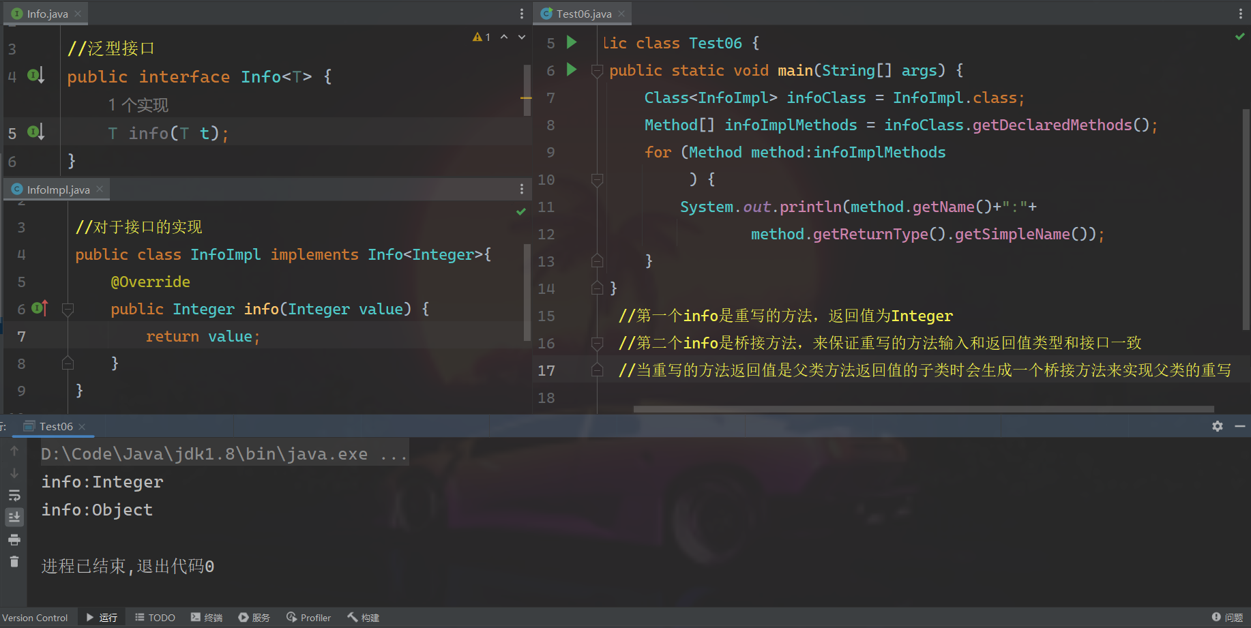Go to next highlighted problem in Info.java
The image size is (1251, 628).
coord(522,37)
